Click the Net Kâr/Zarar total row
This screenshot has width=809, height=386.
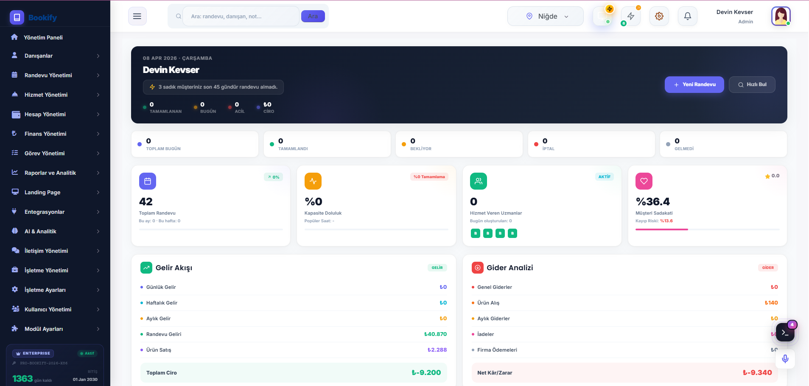pos(624,372)
